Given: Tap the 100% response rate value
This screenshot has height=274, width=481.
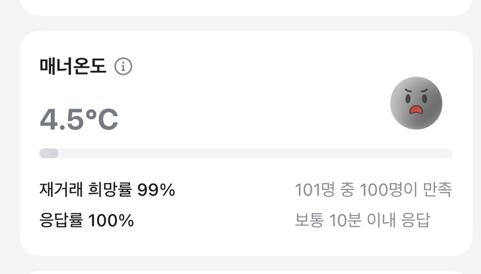Looking at the screenshot, I should coord(111,220).
